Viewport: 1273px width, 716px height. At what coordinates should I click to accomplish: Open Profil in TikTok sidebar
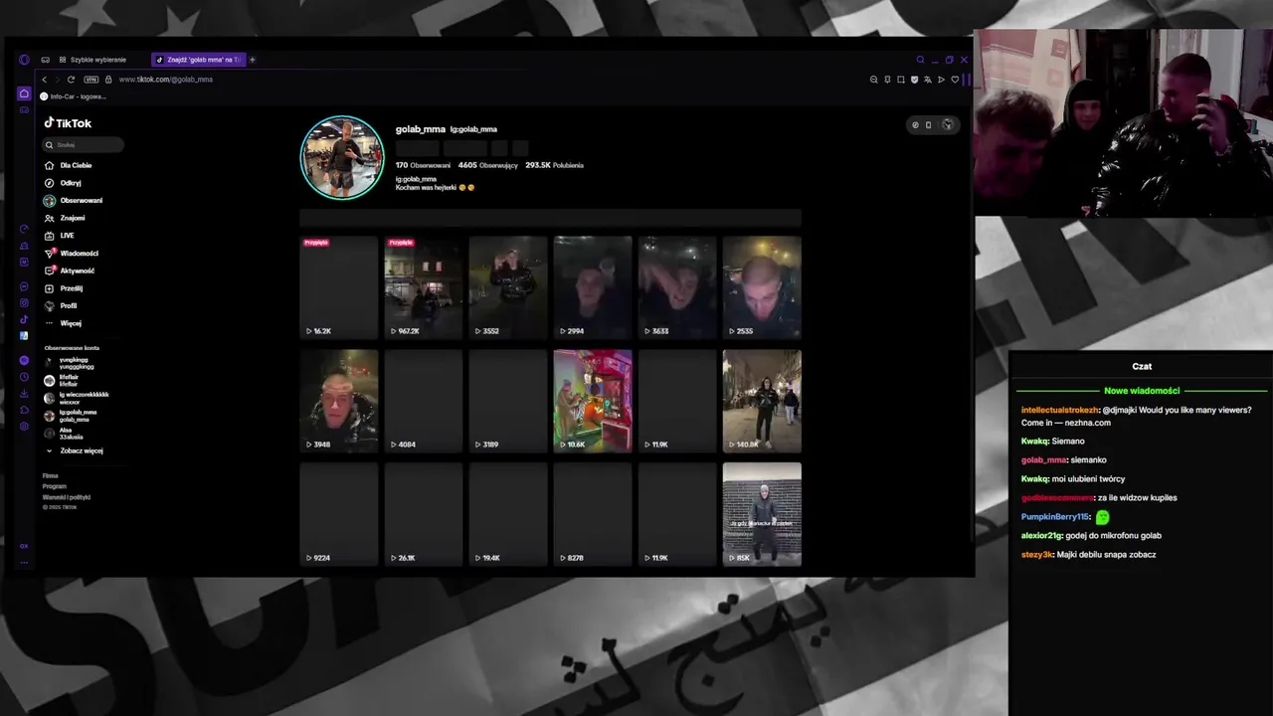61,305
